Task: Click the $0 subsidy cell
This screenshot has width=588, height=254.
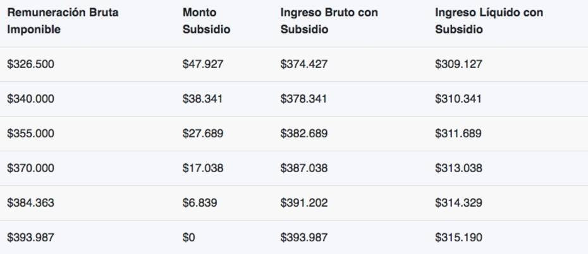Action: tap(188, 238)
